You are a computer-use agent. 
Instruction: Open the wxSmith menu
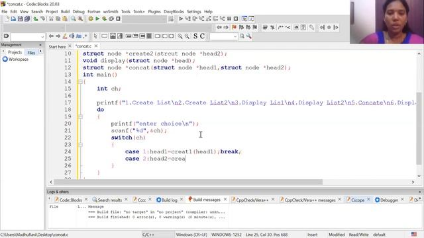(x=111, y=12)
